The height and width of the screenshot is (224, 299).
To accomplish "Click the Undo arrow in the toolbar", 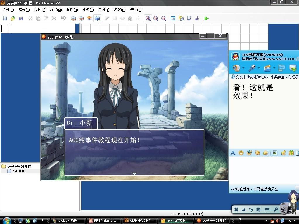I will [x=63, y=18].
